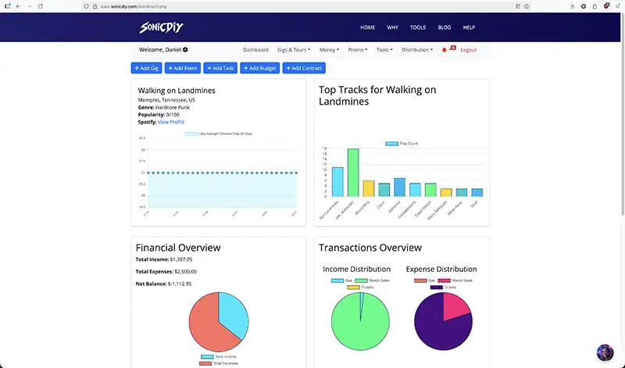Reload the page with the refresh icon
Screen dimensions: 625x368
42,6
